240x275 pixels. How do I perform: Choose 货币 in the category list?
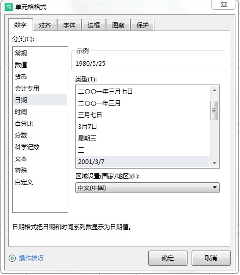coord(40,76)
